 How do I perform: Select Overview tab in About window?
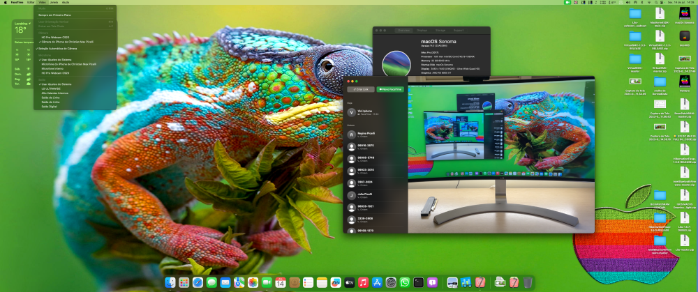pyautogui.click(x=403, y=30)
